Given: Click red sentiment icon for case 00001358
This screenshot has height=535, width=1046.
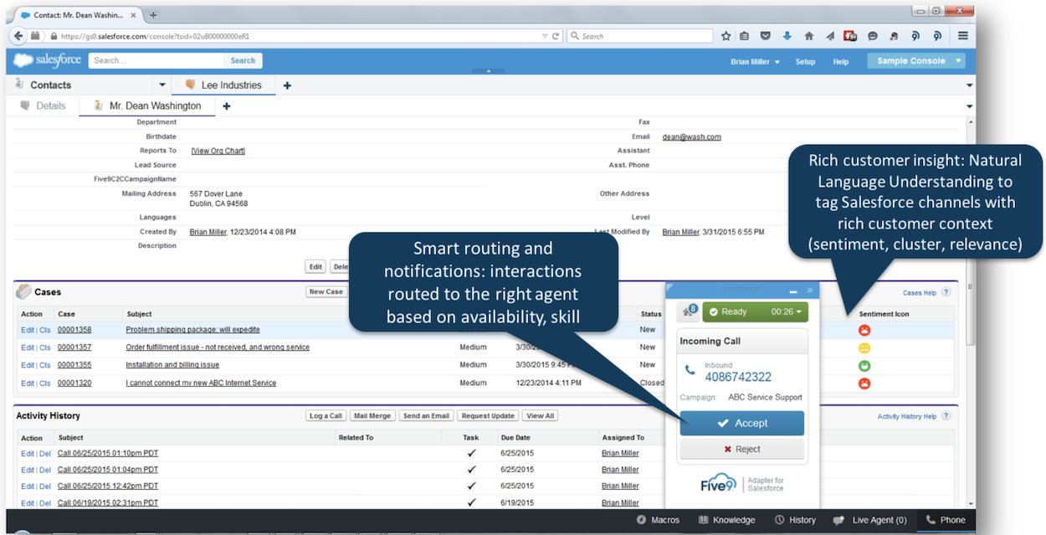Looking at the screenshot, I should point(865,330).
